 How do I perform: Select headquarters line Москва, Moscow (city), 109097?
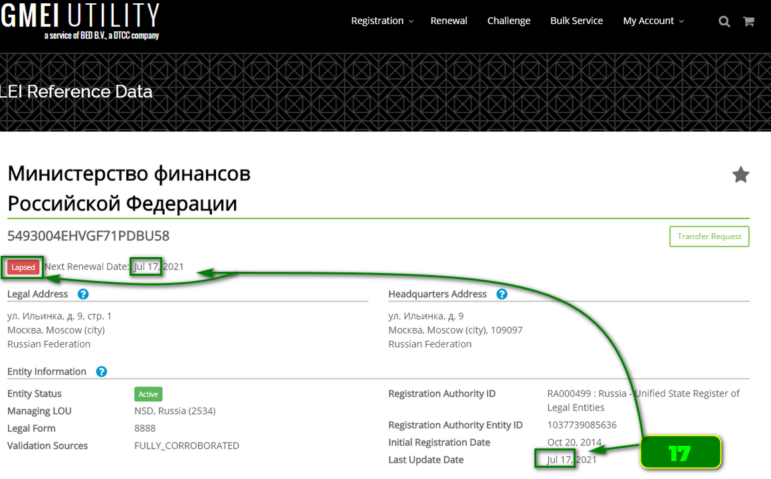click(x=455, y=330)
